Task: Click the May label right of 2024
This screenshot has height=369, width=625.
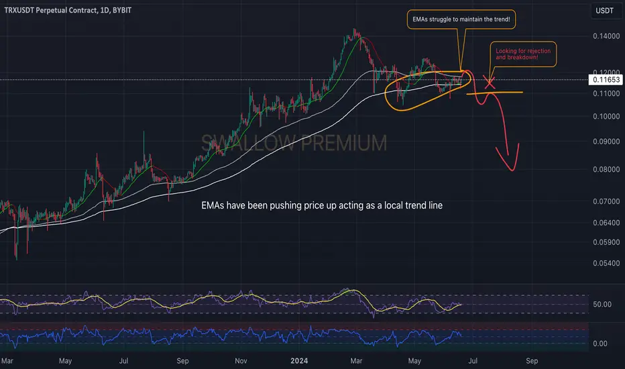Action: 414,361
